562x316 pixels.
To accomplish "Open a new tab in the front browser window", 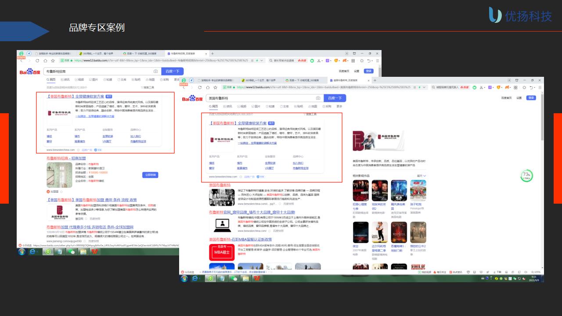I will 375,80.
